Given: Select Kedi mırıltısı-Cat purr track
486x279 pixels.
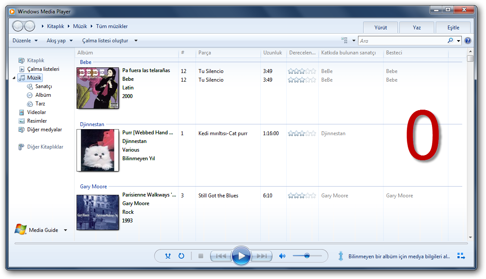Looking at the screenshot, I should (x=223, y=133).
